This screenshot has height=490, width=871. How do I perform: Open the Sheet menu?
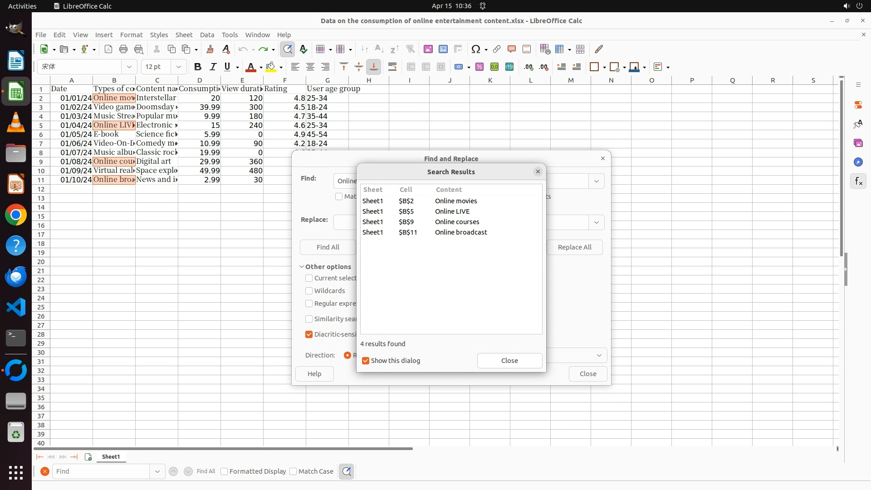coord(184,35)
